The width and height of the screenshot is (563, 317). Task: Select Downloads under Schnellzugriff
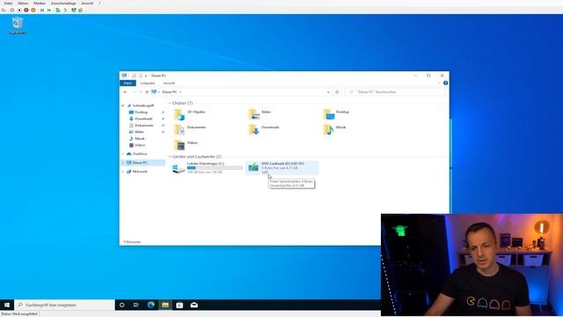pyautogui.click(x=143, y=119)
